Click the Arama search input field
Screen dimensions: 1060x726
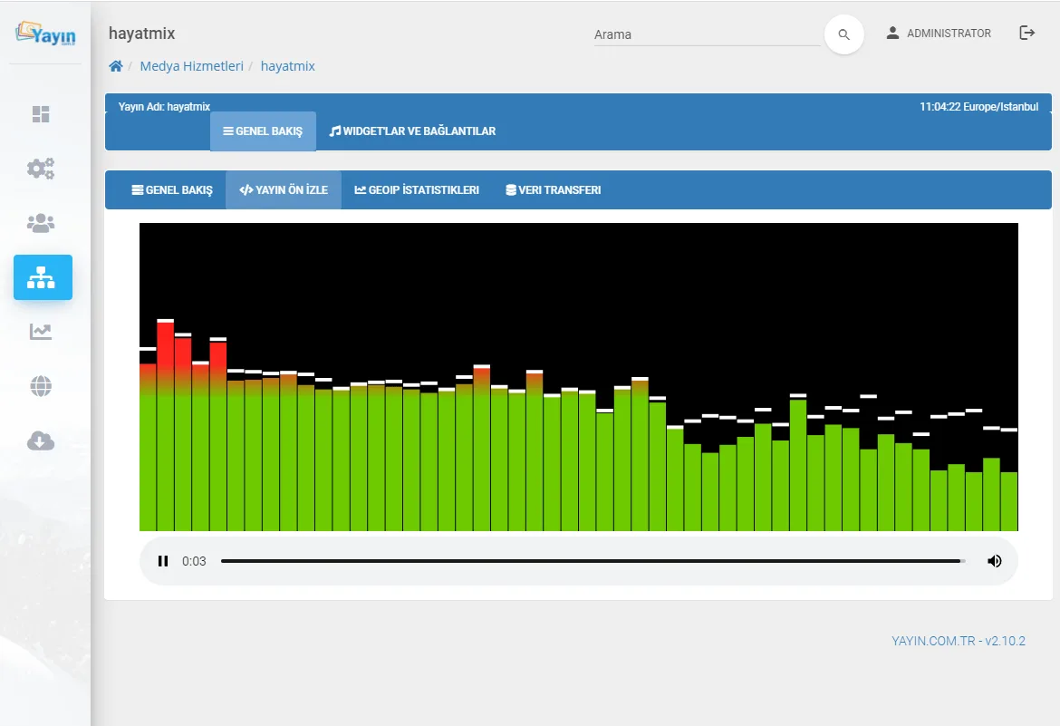(707, 34)
